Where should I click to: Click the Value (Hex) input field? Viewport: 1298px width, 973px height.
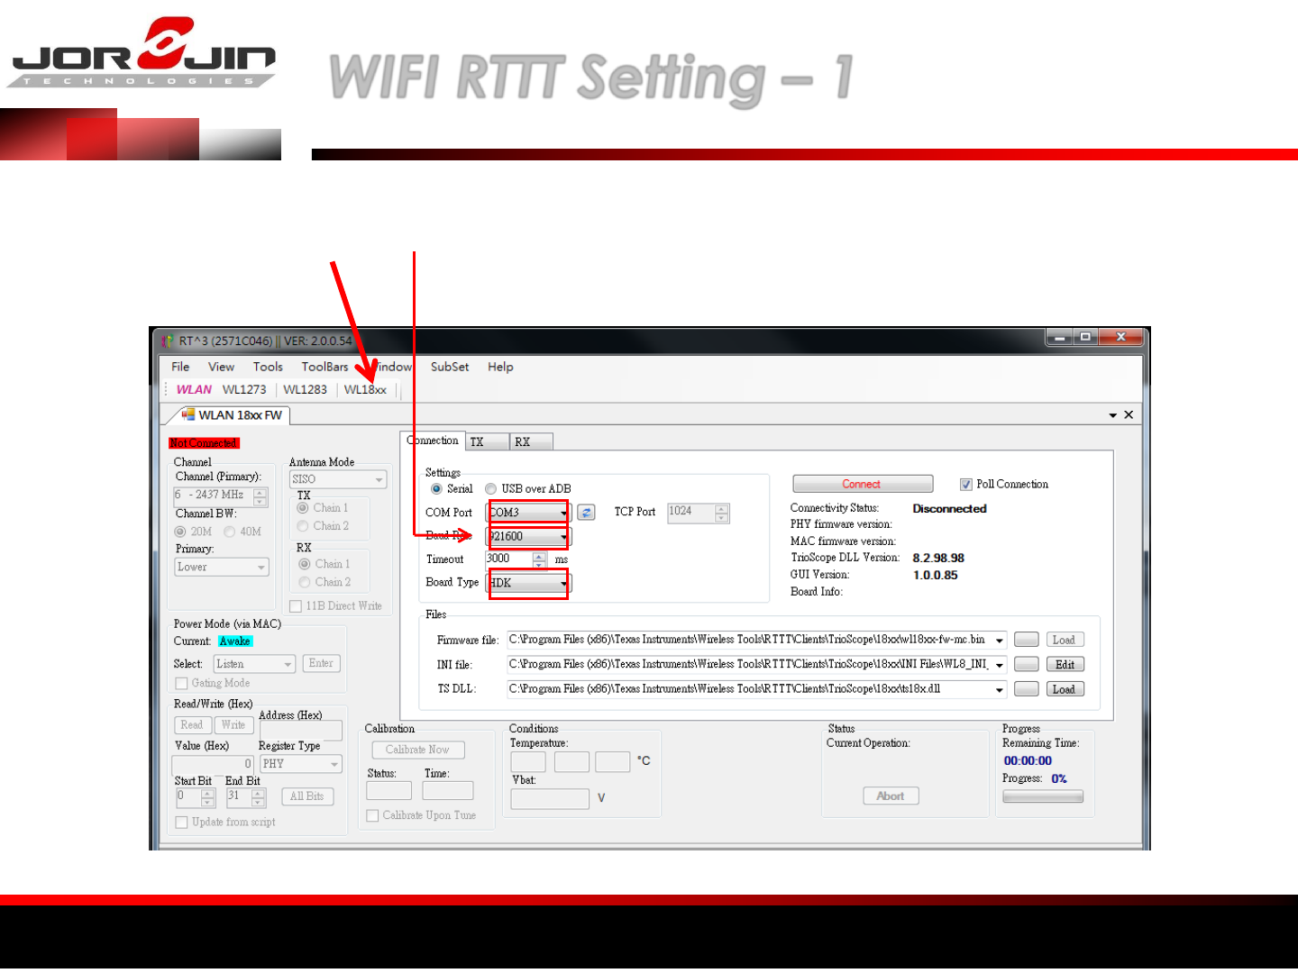coord(213,764)
